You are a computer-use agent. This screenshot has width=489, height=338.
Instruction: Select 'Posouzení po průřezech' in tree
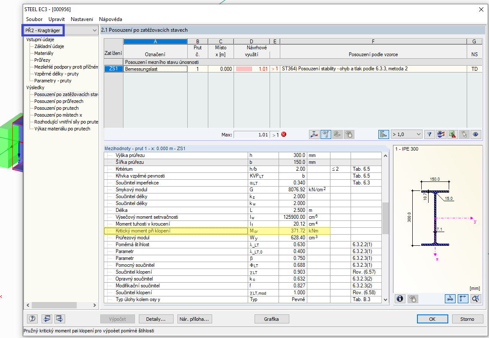(59, 101)
